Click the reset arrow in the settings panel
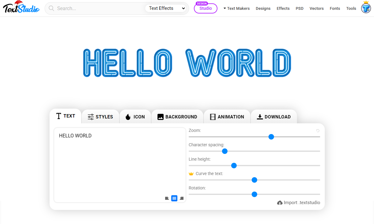 [x=317, y=130]
